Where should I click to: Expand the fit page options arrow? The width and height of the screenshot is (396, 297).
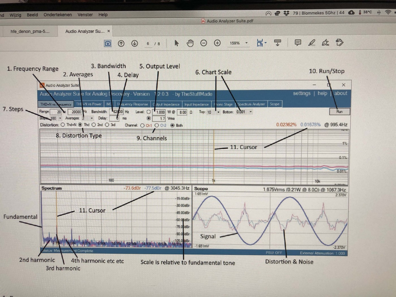tap(266, 43)
